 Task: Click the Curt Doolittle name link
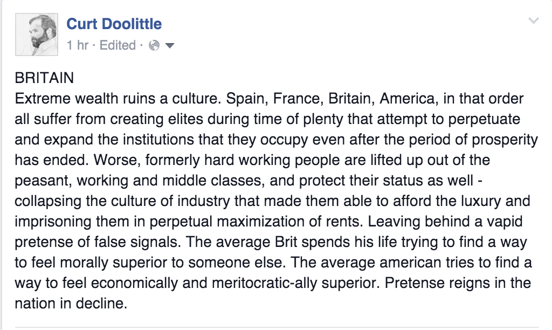pyautogui.click(x=114, y=24)
